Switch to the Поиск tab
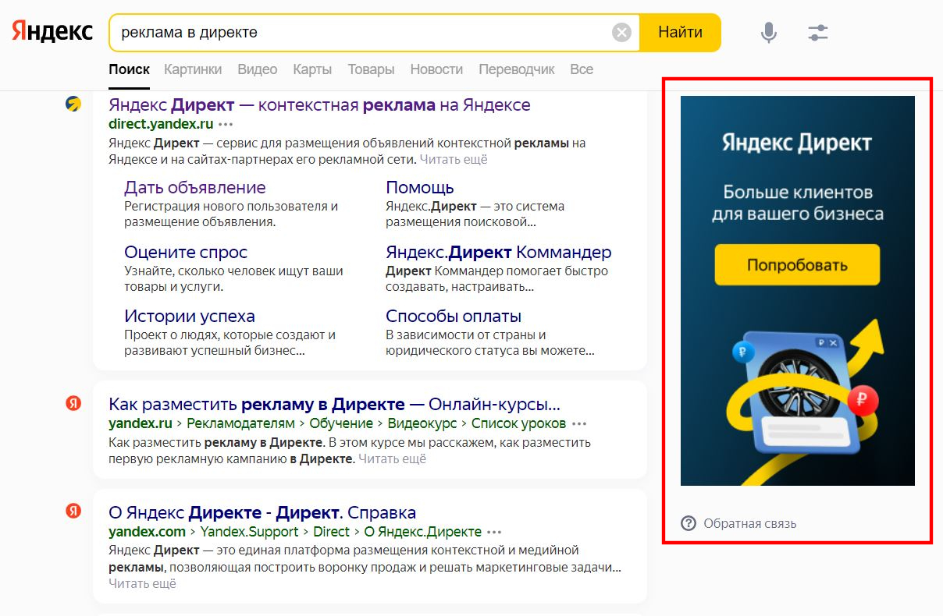 tap(129, 69)
